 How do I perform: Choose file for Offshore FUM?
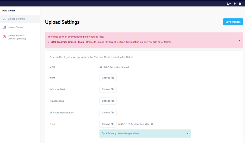pos(108,89)
